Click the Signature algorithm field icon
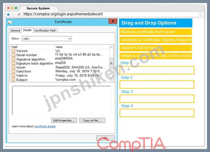 coord(13,59)
